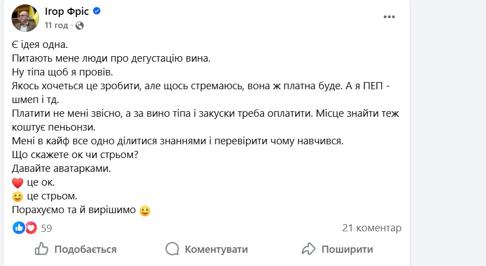The width and height of the screenshot is (486, 266).
Task: Click the smiley emoji before "це стрьом"
Action: (17, 196)
